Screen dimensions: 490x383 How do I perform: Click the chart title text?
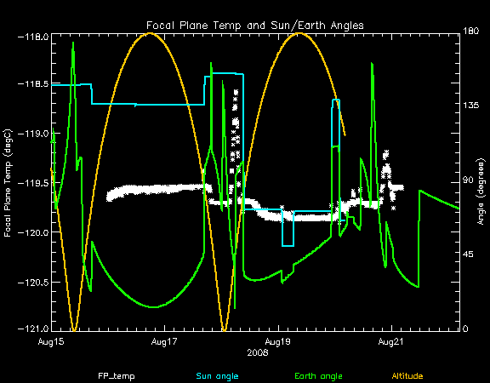[255, 26]
